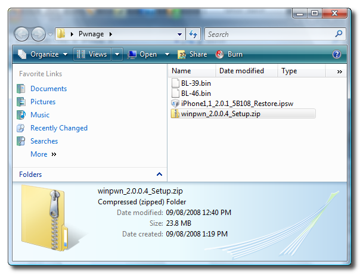Screen dimensions: 360x274
Task: Open Searches favorite link
Action: (44, 141)
